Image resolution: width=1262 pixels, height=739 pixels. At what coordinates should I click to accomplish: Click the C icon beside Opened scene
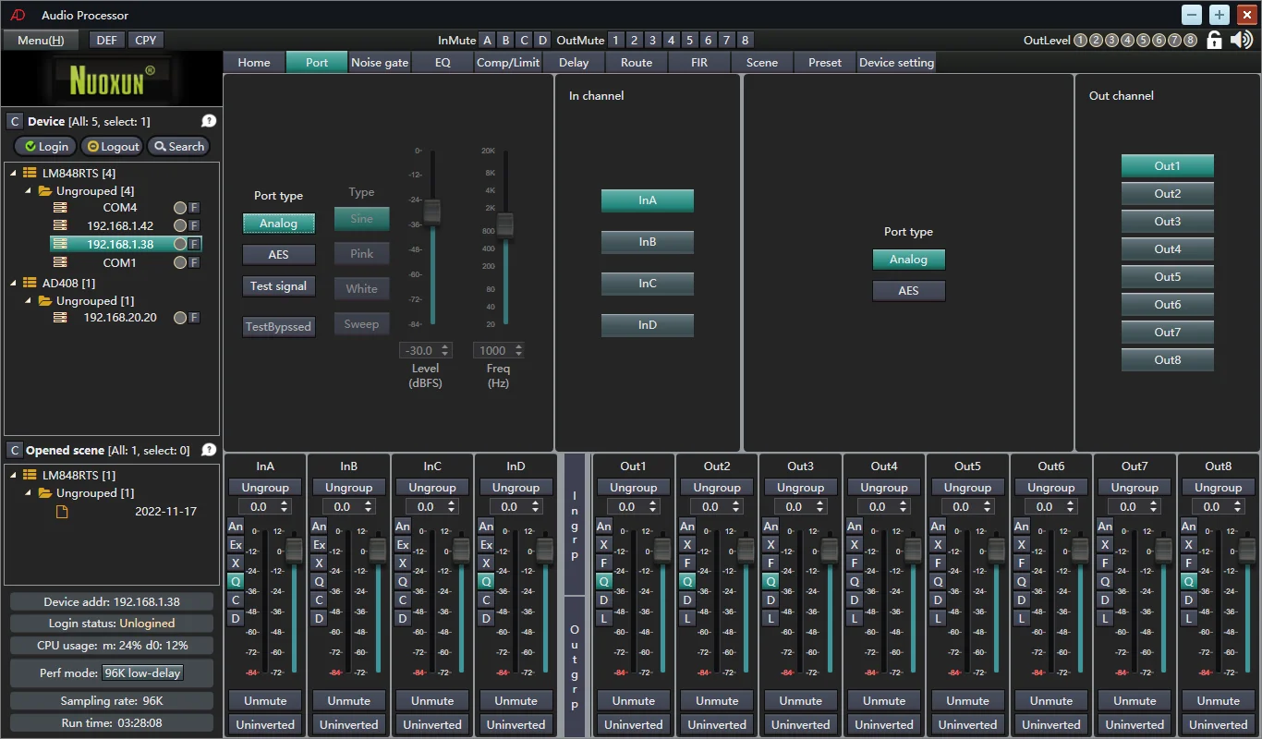14,450
